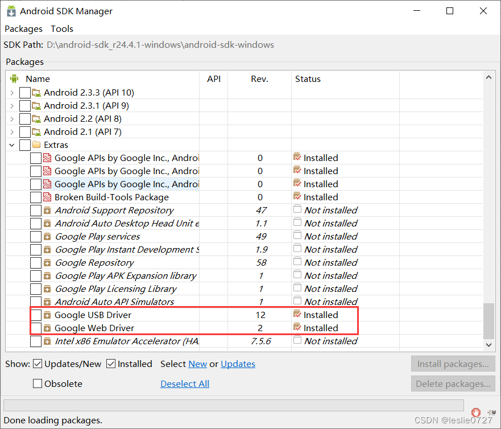This screenshot has width=501, height=429.
Task: Click the Android 2.2 (API 8) folder icon
Action: click(36, 119)
